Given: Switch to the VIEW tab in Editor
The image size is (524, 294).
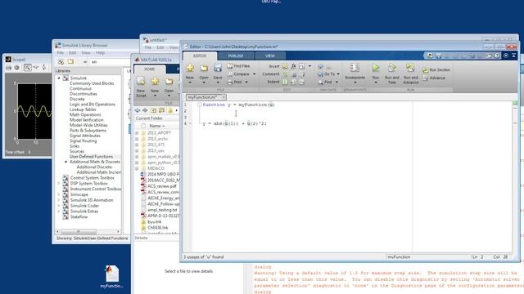Looking at the screenshot, I should pos(270,56).
